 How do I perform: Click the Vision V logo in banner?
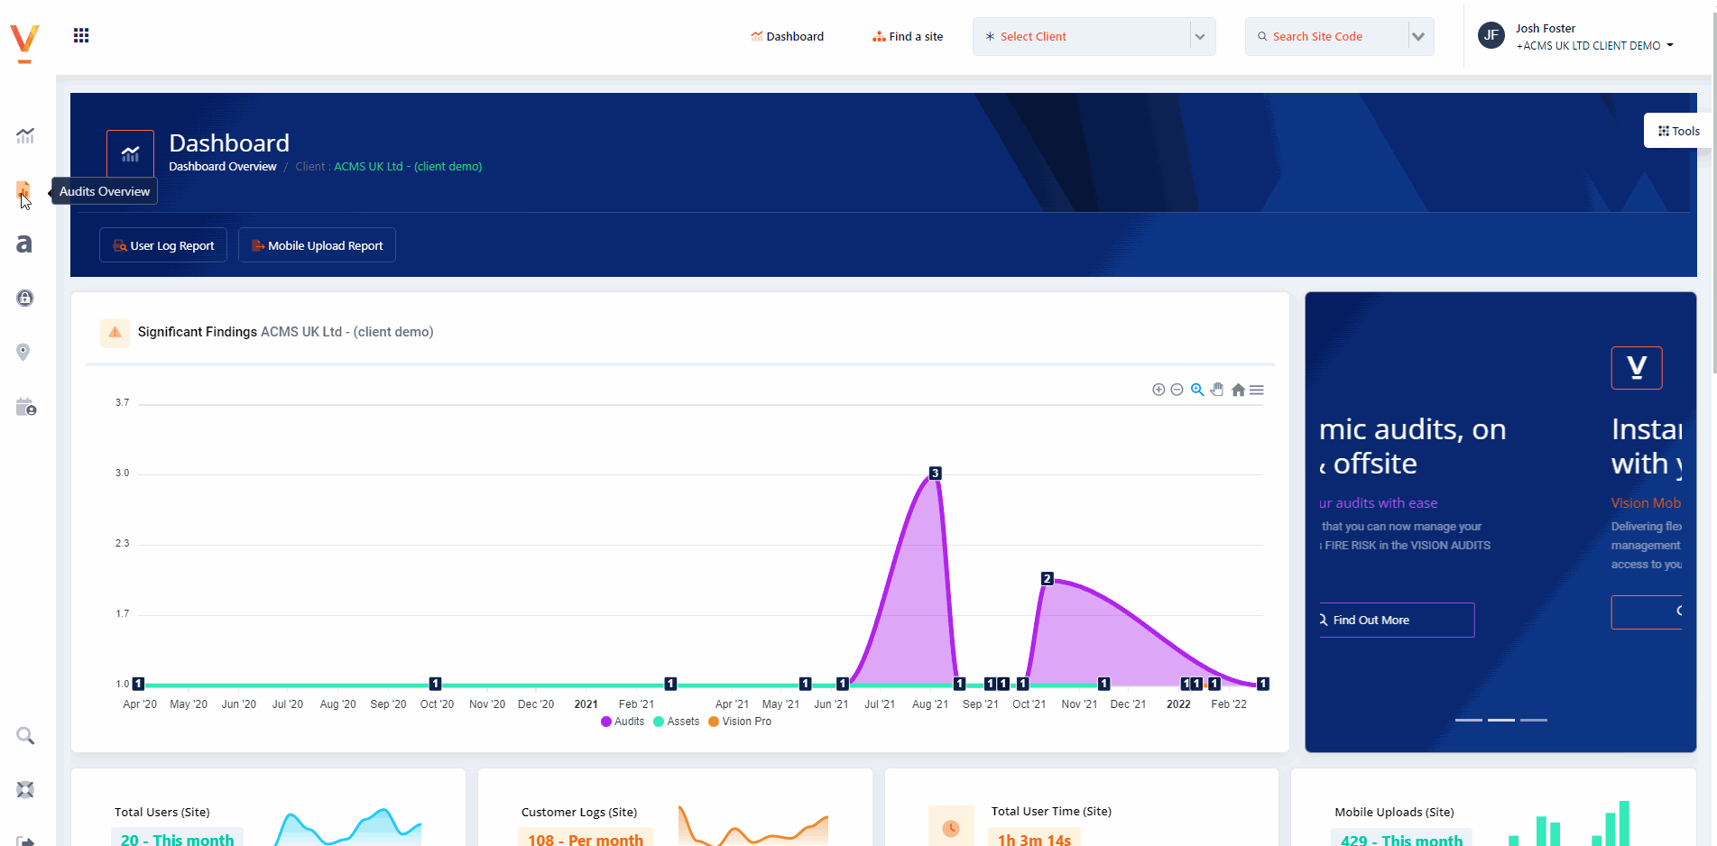coord(1637,368)
